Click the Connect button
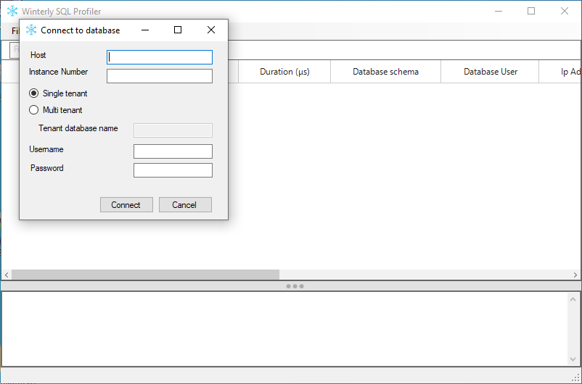 126,204
